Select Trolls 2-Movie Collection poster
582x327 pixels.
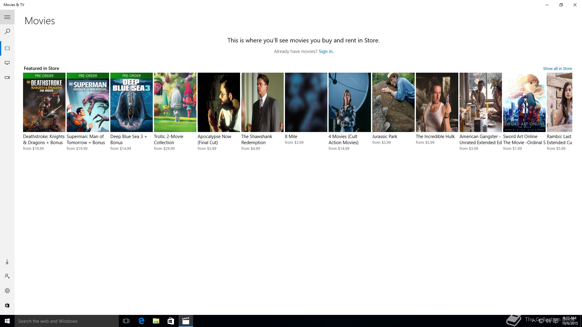(175, 102)
